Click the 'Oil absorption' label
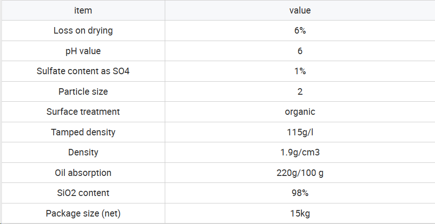 coord(83,173)
